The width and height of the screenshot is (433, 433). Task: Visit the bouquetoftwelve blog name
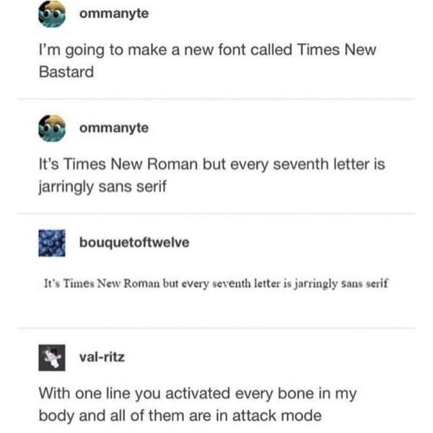point(135,242)
